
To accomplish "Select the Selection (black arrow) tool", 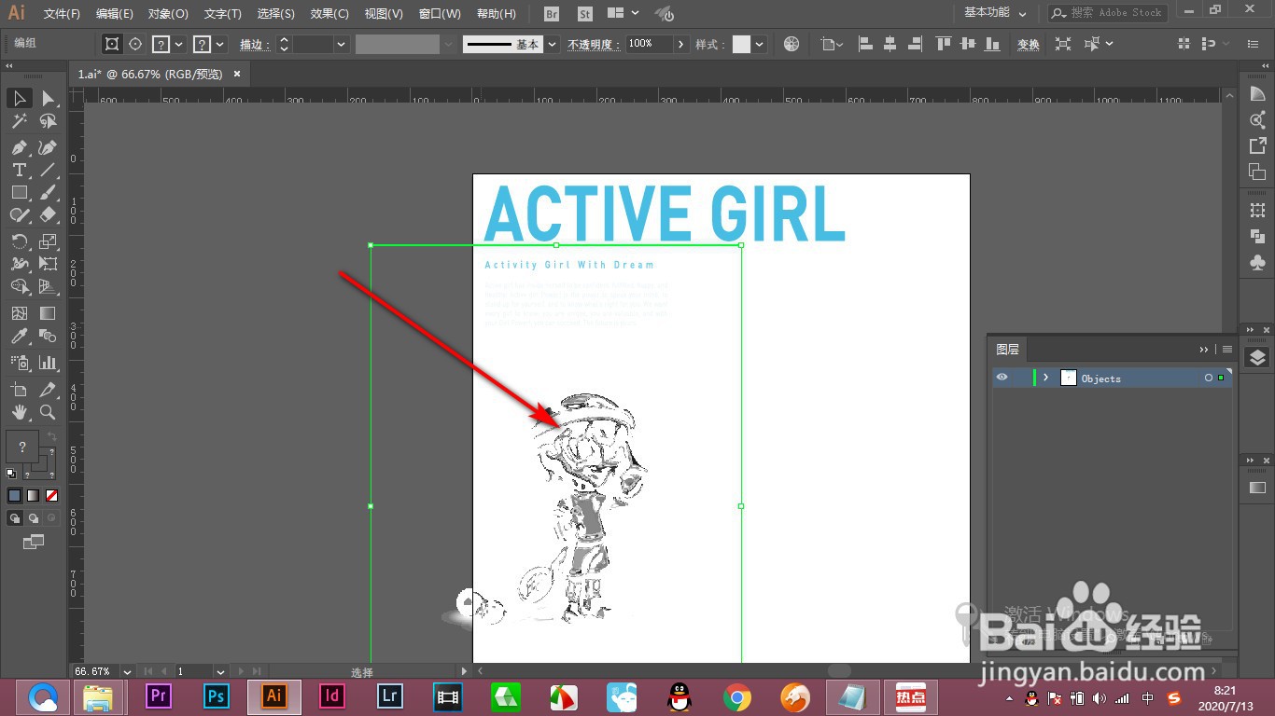I will (x=20, y=98).
